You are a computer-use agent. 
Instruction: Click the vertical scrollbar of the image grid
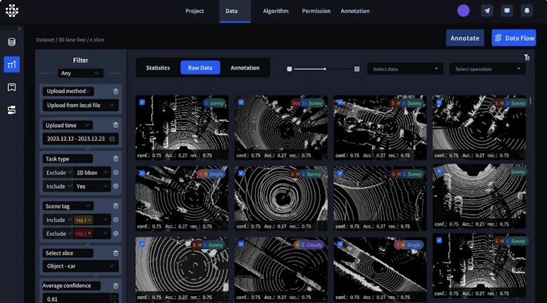[x=531, y=101]
